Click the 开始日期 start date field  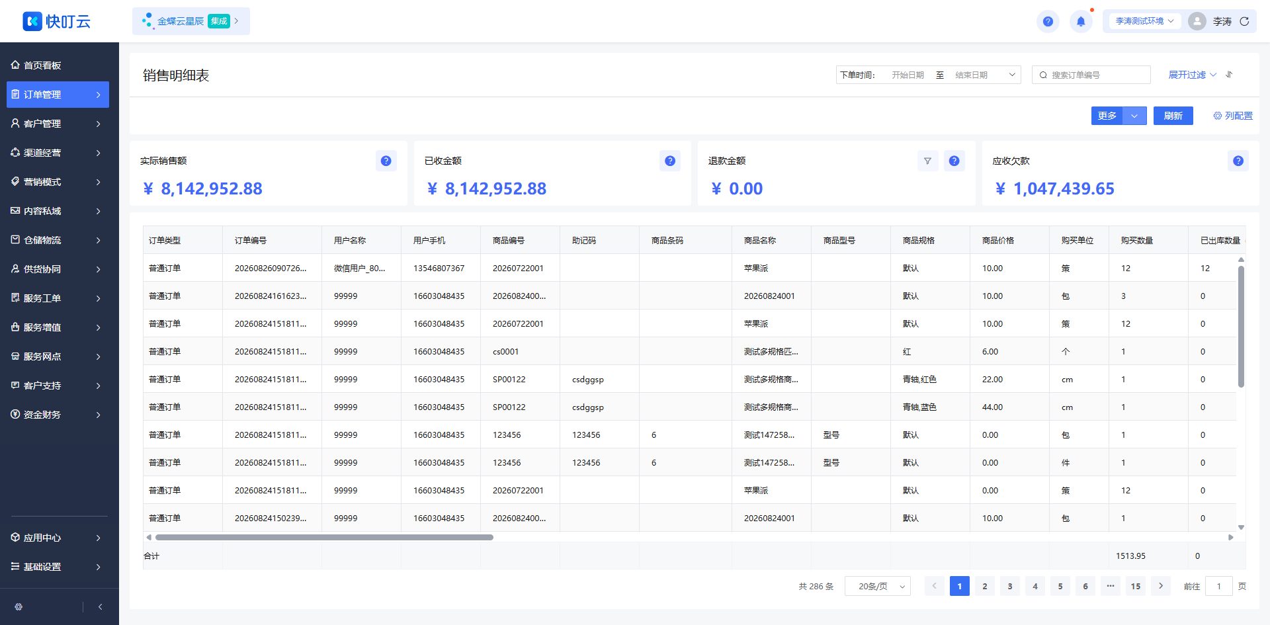(x=908, y=75)
